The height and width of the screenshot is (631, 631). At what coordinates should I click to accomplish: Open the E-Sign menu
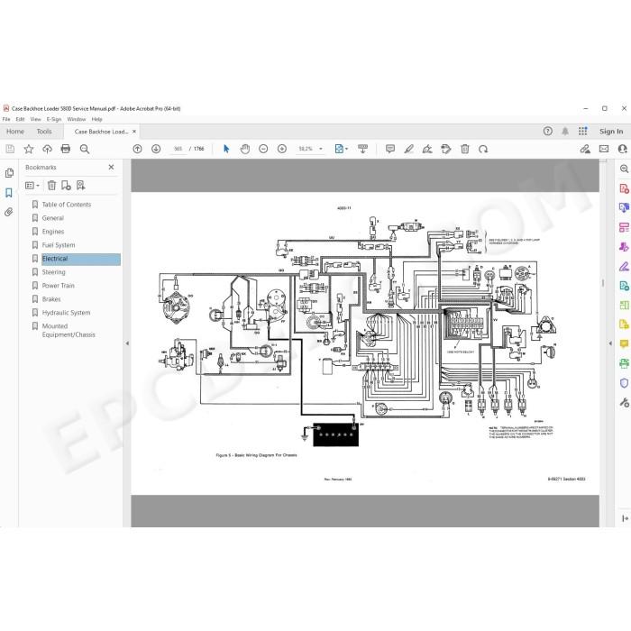(54, 119)
